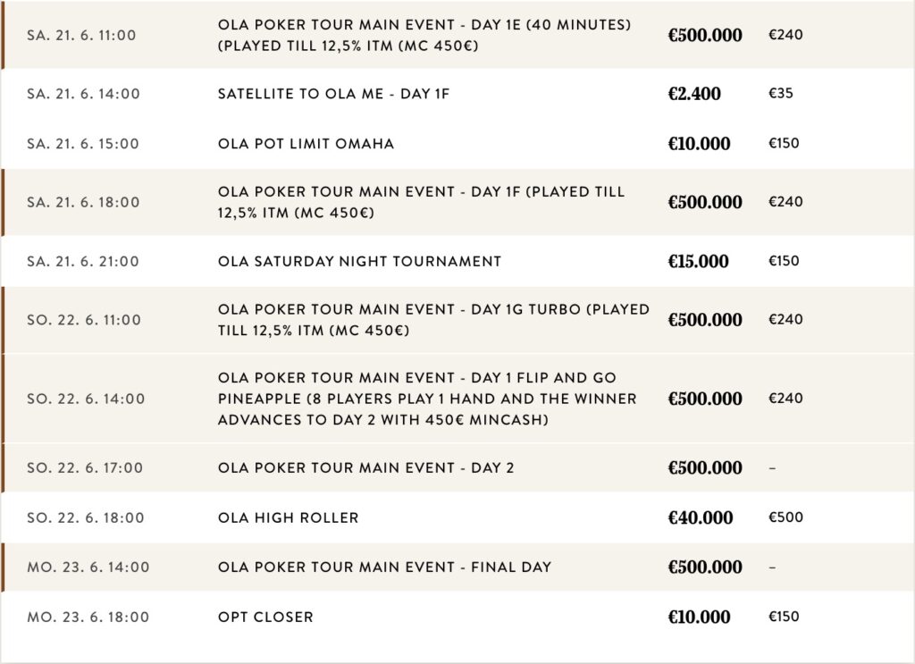
Task: Select the Main Event Final Day title
Action: click(x=384, y=567)
